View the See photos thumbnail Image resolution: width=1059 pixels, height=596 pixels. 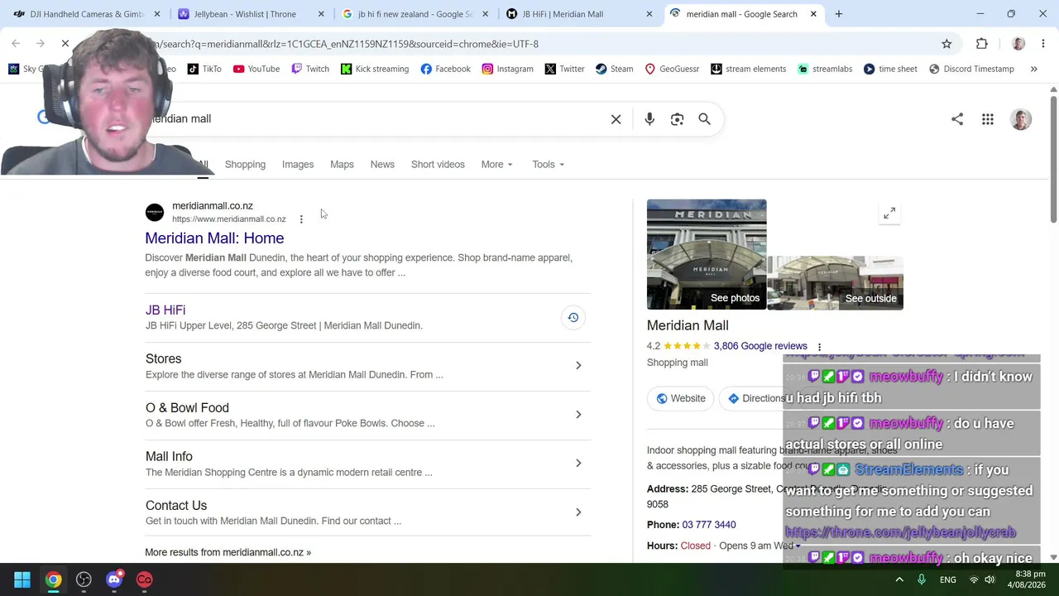point(707,254)
